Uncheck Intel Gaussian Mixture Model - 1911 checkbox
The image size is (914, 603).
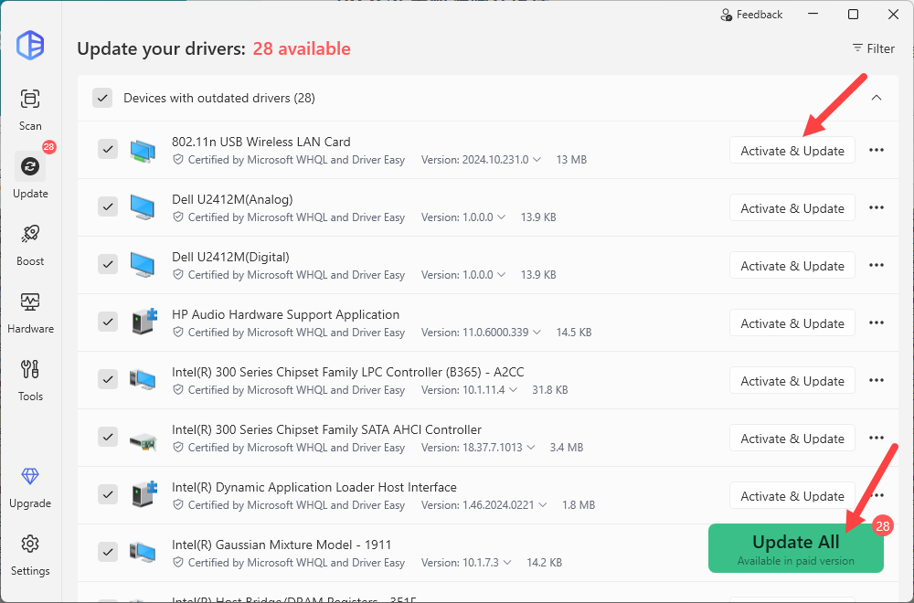[x=108, y=552]
